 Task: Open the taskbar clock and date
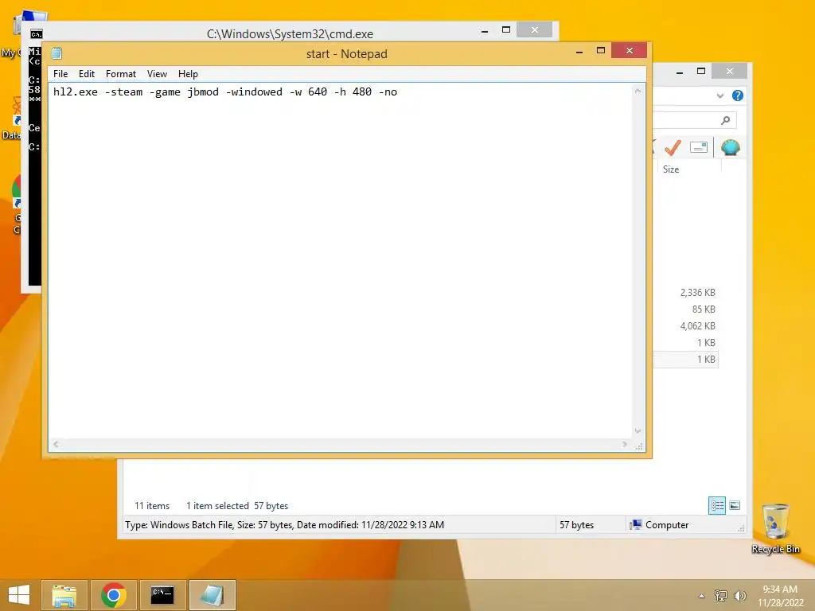780,595
